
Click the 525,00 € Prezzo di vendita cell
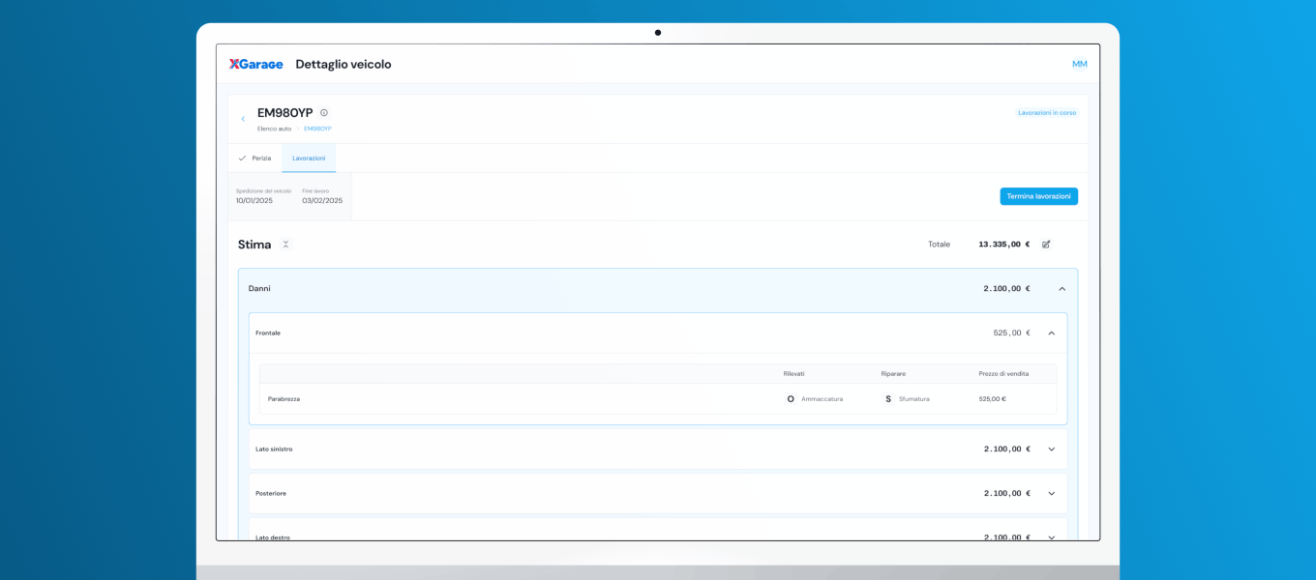[993, 399]
